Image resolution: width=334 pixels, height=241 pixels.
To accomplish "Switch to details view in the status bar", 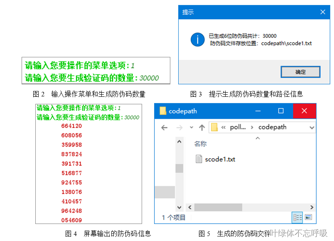I will 297,217.
